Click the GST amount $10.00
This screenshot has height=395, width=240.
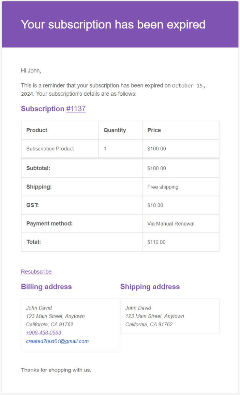155,205
